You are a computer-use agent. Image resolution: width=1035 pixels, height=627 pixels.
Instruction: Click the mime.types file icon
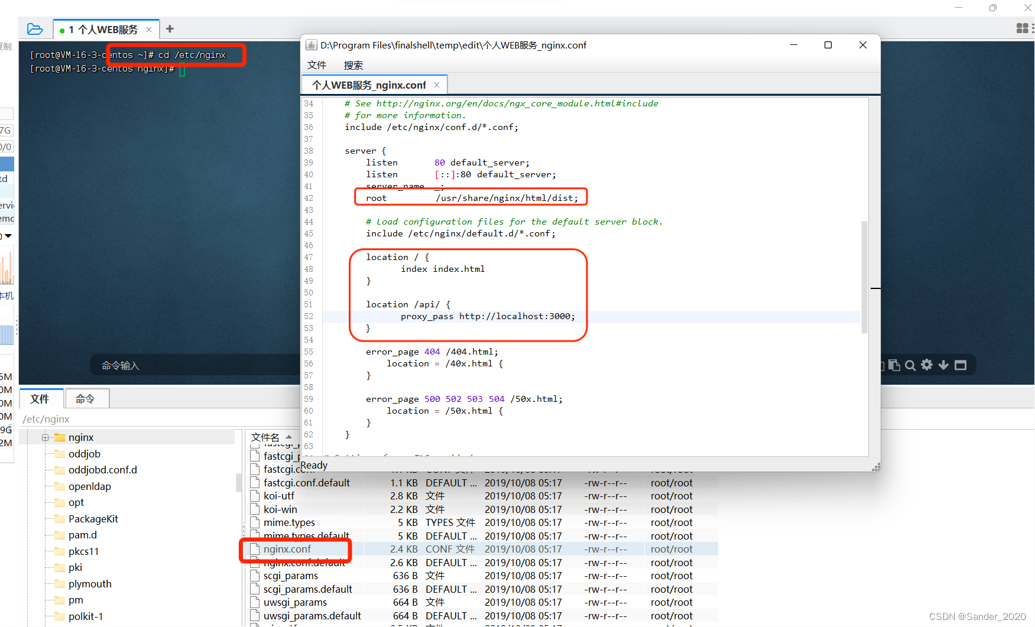255,522
